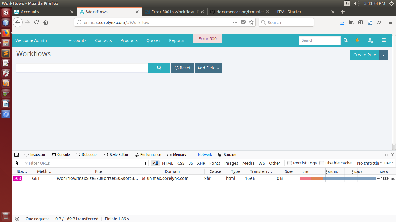Open the No throttling dropdown
Image resolution: width=396 pixels, height=222 pixels.
[369, 163]
